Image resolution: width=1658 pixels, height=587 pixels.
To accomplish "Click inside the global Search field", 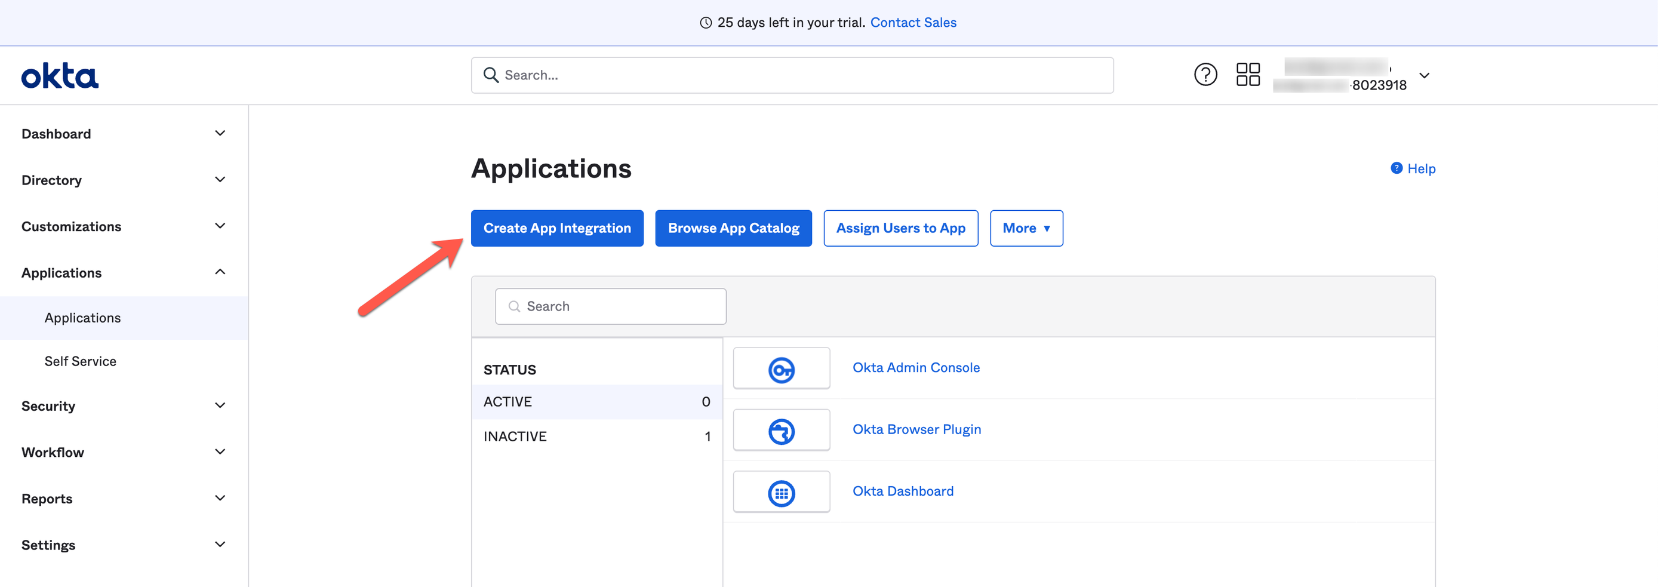I will click(x=708, y=75).
